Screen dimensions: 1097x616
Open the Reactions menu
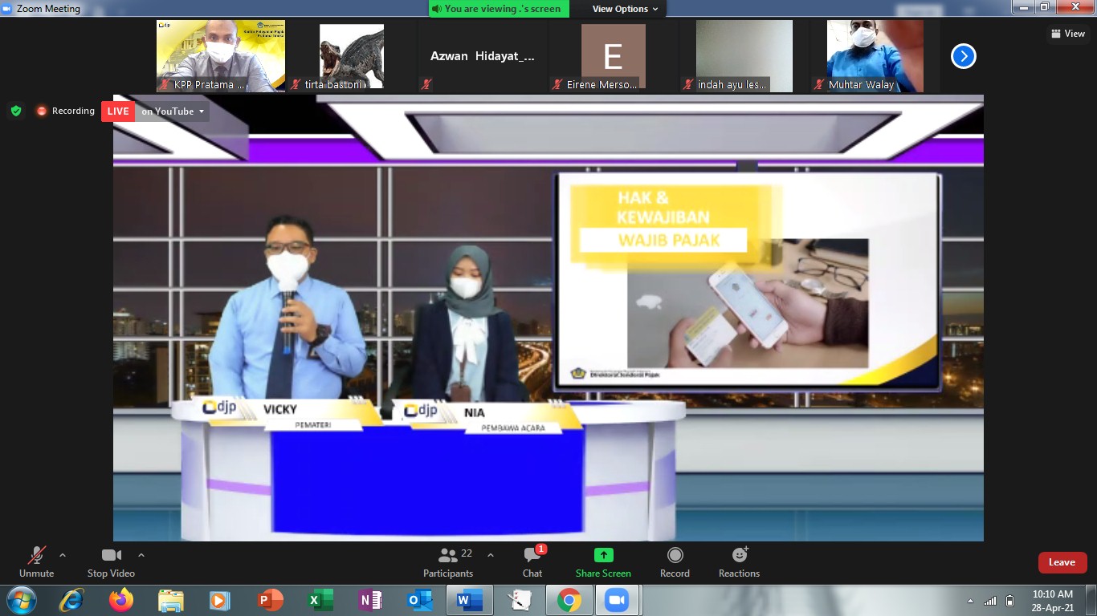pos(739,562)
